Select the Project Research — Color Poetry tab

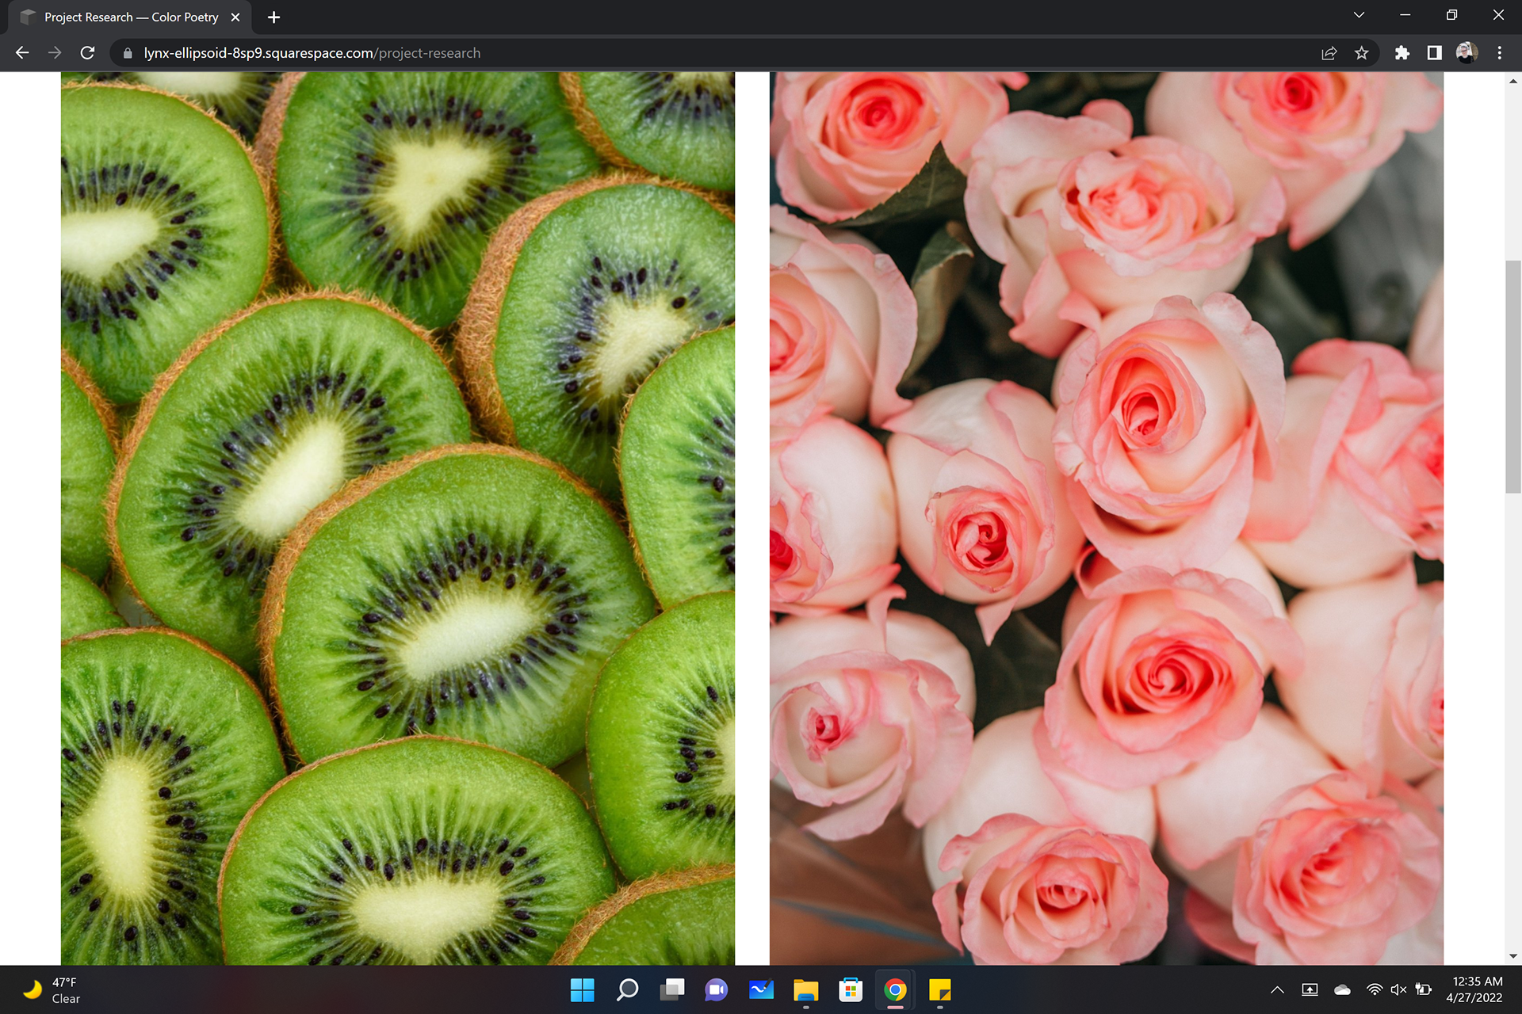pyautogui.click(x=131, y=17)
